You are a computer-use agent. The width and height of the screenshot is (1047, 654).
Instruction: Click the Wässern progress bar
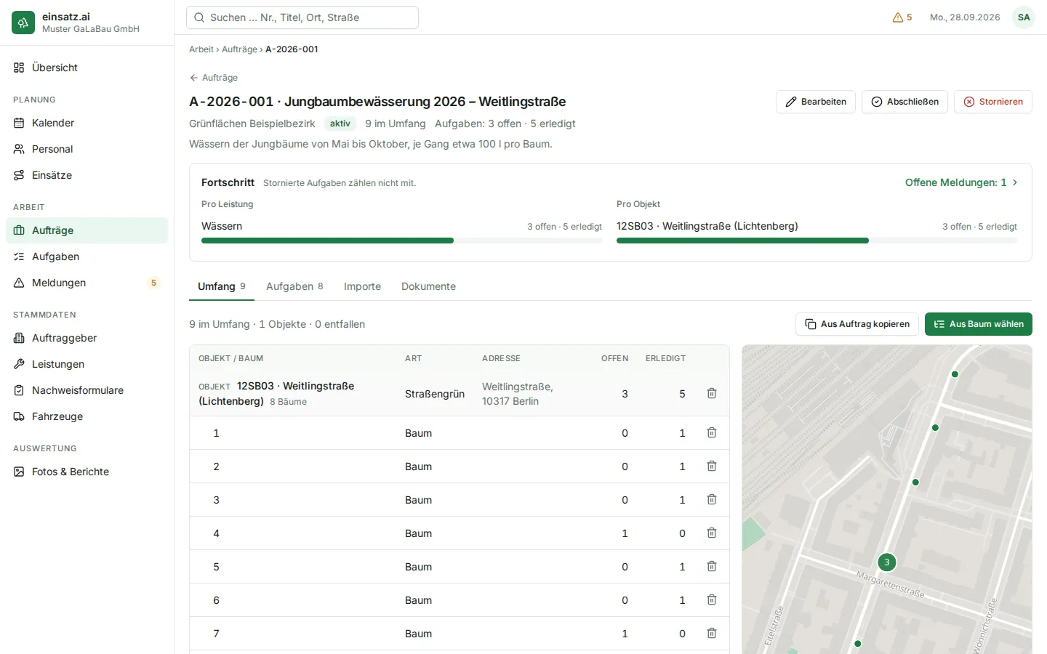click(x=401, y=241)
